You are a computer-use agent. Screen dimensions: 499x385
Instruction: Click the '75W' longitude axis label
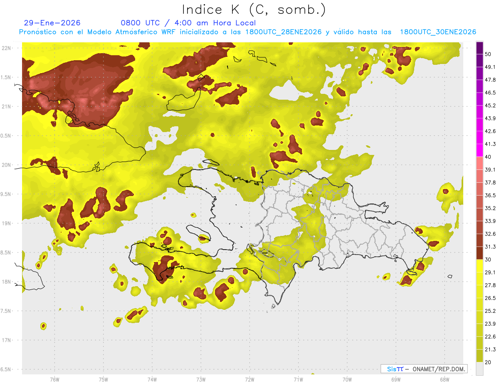[104, 379]
